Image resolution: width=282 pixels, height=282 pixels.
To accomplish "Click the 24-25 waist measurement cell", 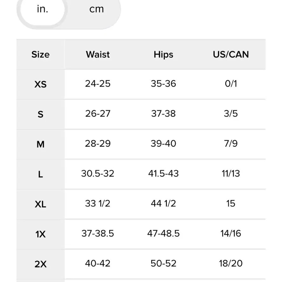I will click(x=98, y=84).
